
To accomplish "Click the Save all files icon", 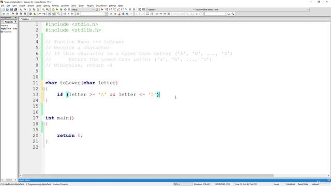I will (16, 9).
